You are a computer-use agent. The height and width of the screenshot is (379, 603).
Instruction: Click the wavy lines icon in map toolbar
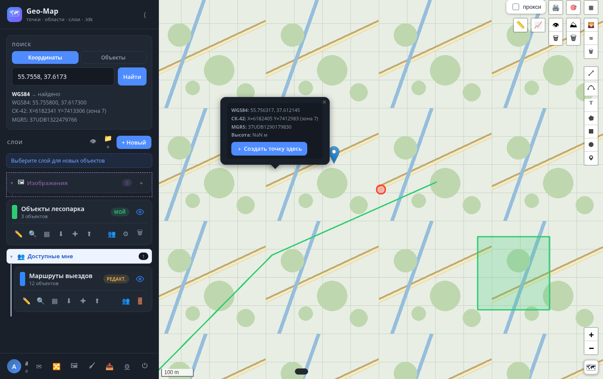(x=591, y=38)
